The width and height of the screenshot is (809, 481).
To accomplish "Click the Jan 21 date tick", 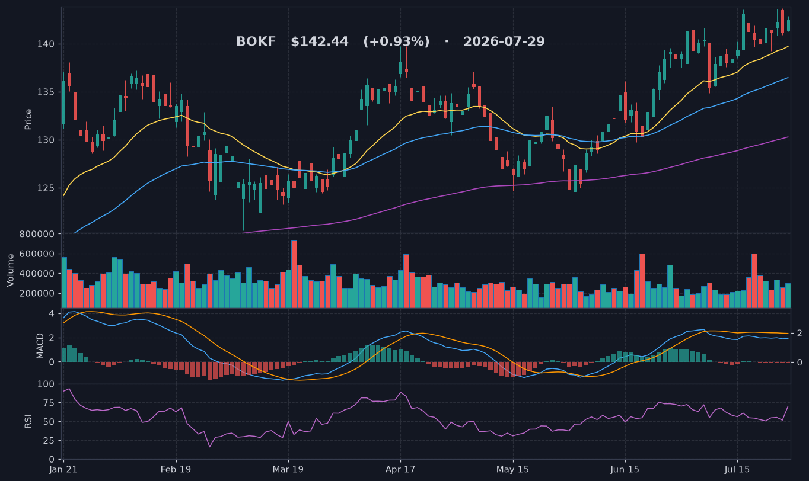I will point(63,469).
